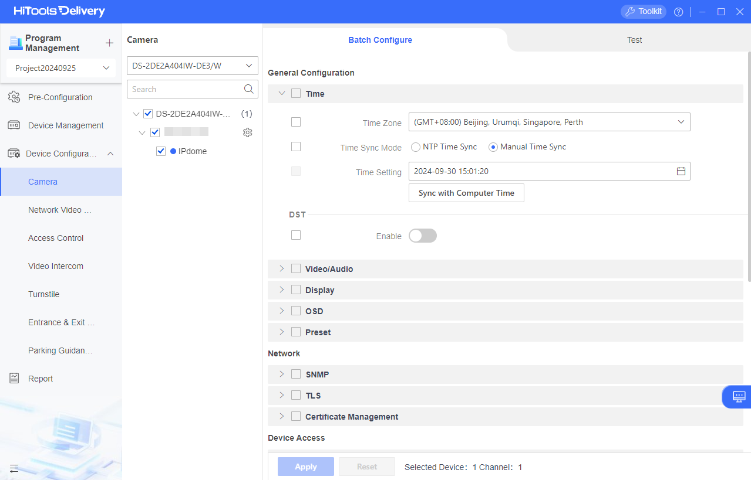Uncheck the IPdome channel checkbox

161,151
